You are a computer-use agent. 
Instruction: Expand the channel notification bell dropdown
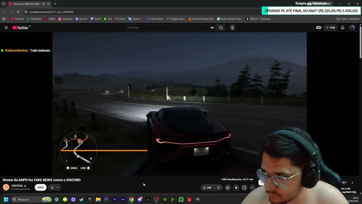coord(55,187)
